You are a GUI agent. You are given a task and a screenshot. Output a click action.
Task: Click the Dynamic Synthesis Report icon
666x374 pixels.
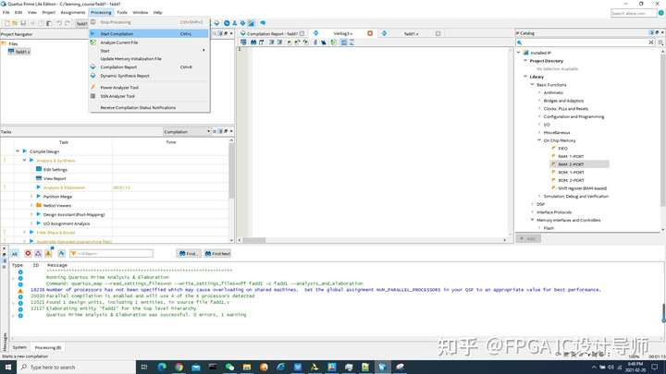(x=93, y=76)
